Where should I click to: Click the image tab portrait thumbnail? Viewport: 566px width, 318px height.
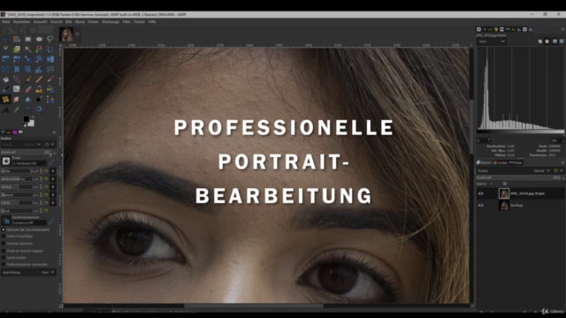(66, 34)
